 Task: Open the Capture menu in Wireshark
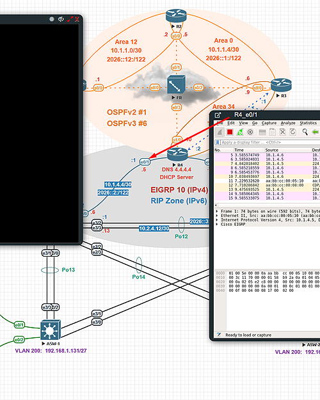269,123
